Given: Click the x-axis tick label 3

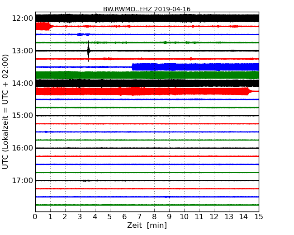Looking at the screenshot, I should (x=80, y=216).
